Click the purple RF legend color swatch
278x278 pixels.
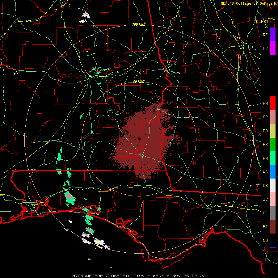273,35
